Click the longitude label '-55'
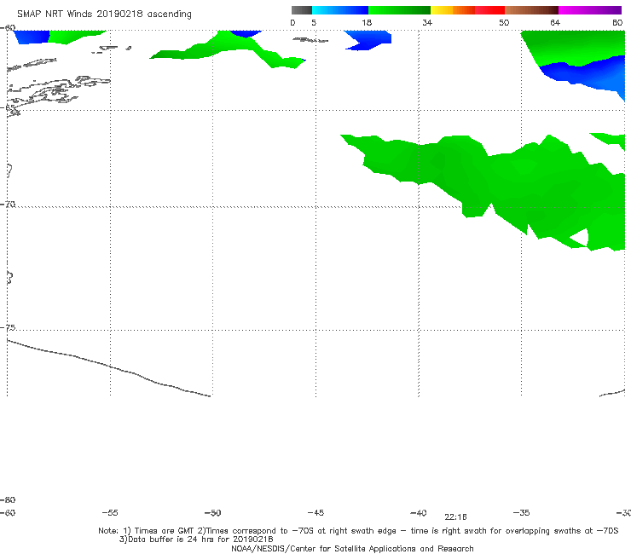631x554 pixels. click(110, 513)
